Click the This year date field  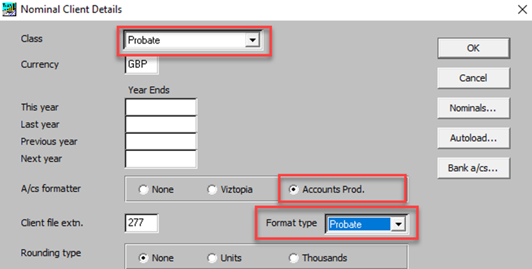[x=161, y=107]
